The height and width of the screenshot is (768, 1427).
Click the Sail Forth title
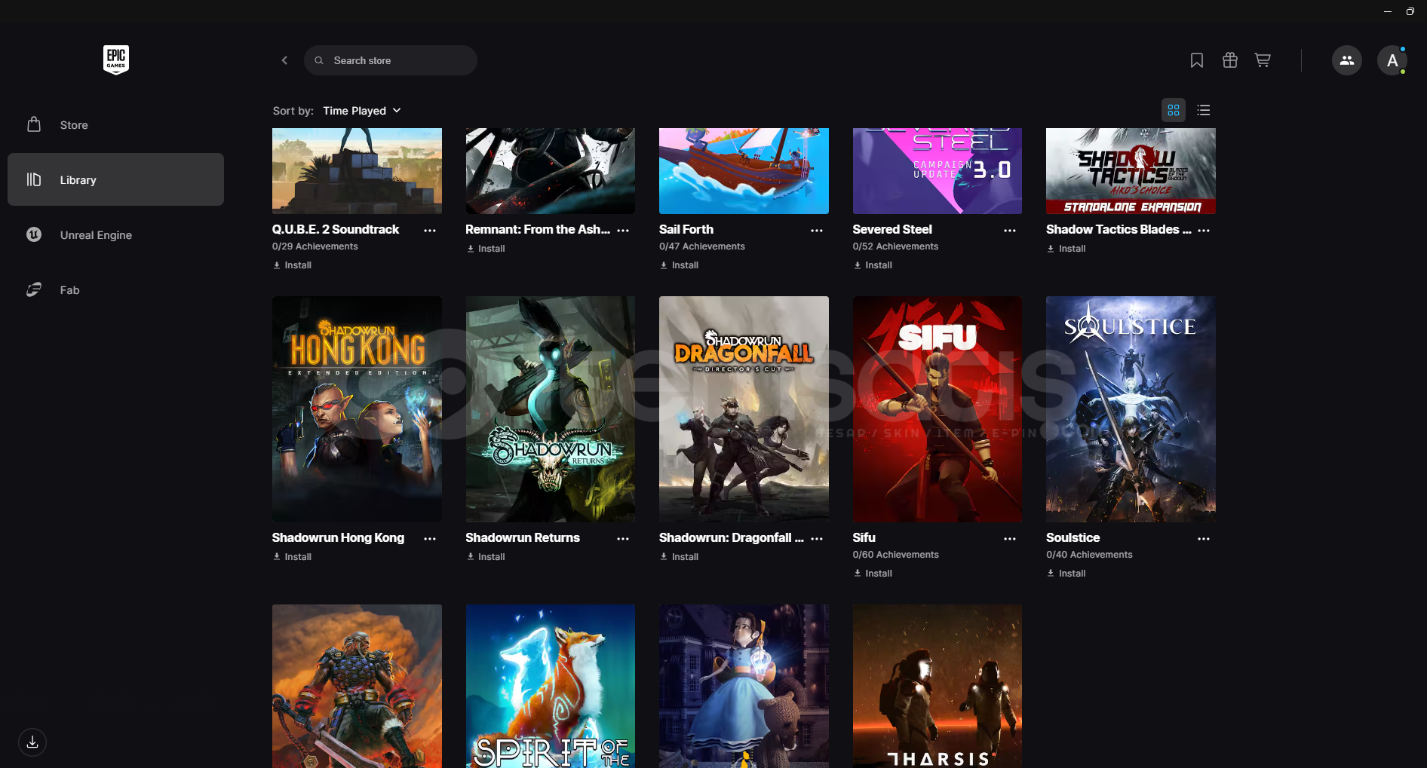(x=686, y=229)
